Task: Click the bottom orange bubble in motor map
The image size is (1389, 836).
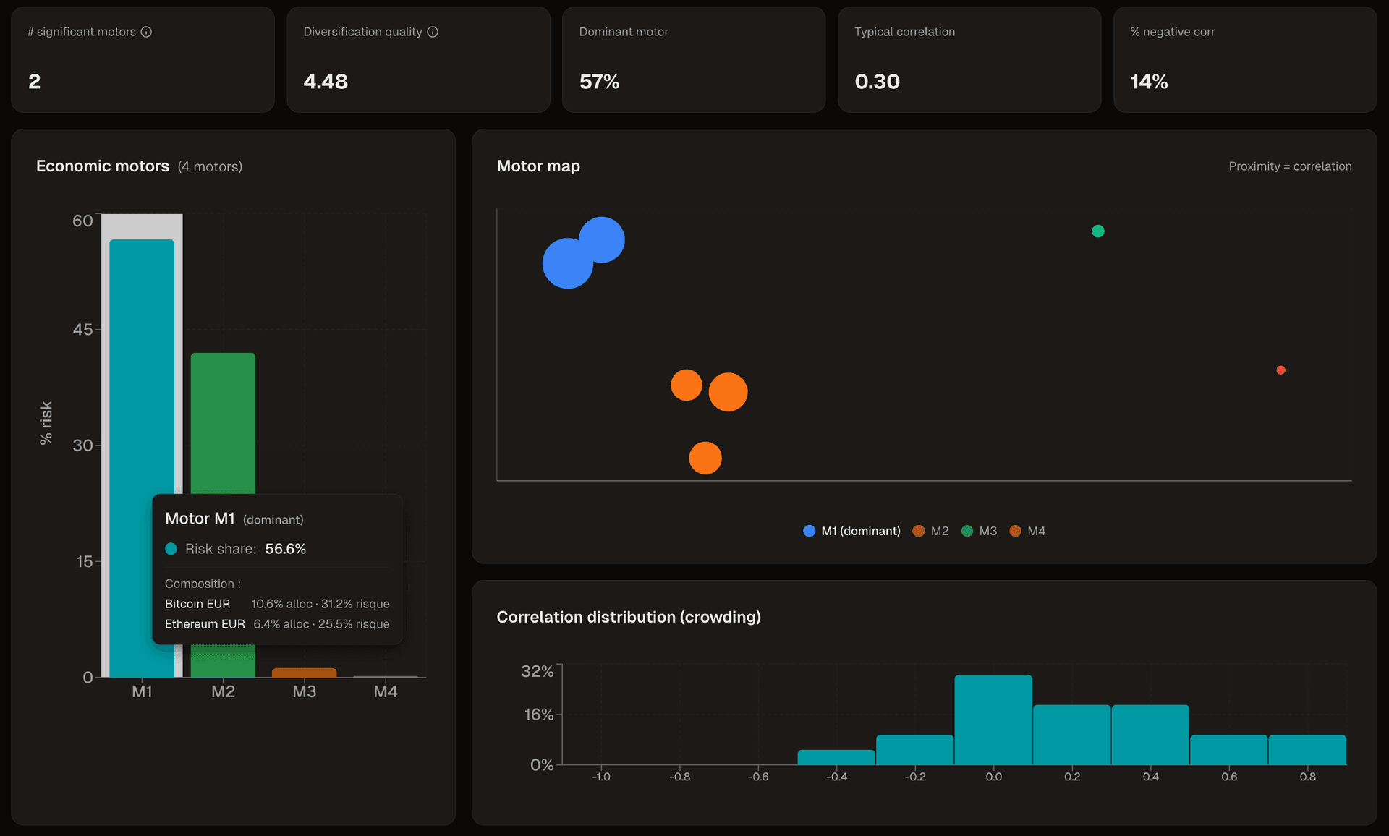Action: [705, 458]
